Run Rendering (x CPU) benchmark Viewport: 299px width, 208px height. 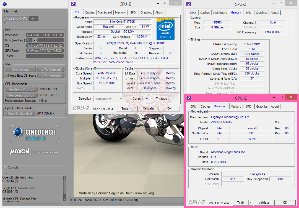(21, 95)
